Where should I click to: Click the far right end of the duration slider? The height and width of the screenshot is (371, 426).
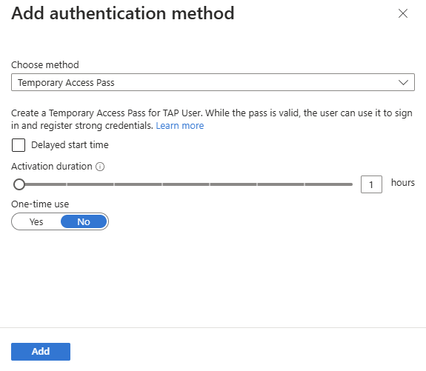pyautogui.click(x=351, y=184)
